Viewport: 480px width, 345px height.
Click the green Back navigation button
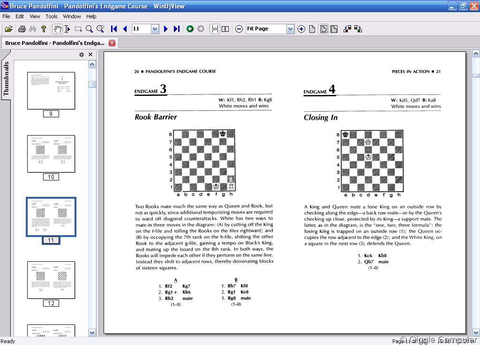pos(190,29)
